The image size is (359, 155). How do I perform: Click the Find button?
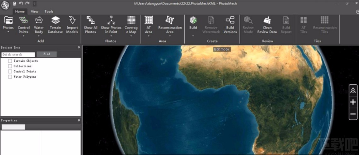point(47,54)
